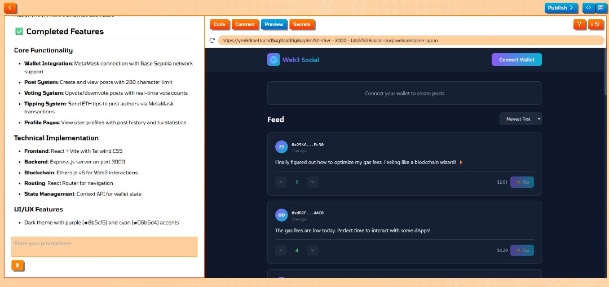
Task: Click the vote count 1
Action: tap(297, 182)
